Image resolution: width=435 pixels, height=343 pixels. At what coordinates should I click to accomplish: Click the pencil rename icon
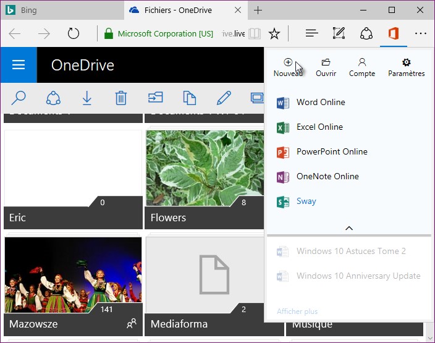click(223, 98)
